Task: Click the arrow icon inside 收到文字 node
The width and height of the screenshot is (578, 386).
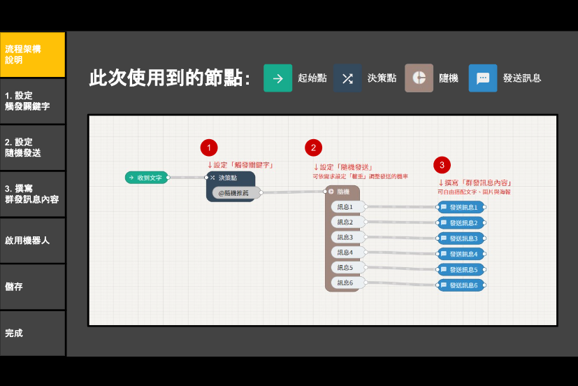Action: [131, 178]
